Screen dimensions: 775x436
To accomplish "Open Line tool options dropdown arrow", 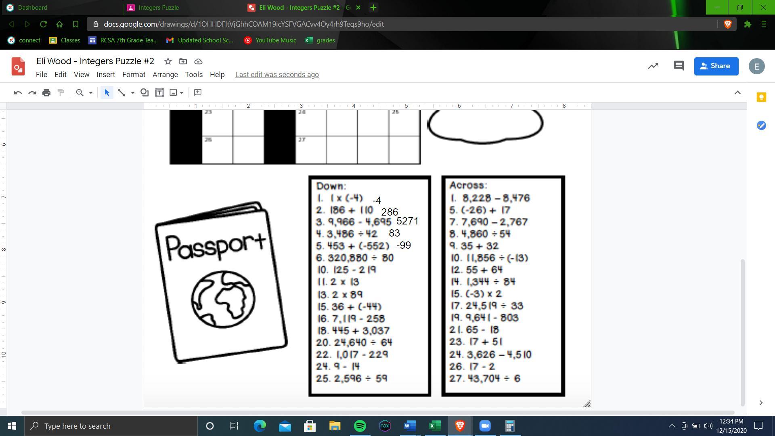I will point(132,92).
